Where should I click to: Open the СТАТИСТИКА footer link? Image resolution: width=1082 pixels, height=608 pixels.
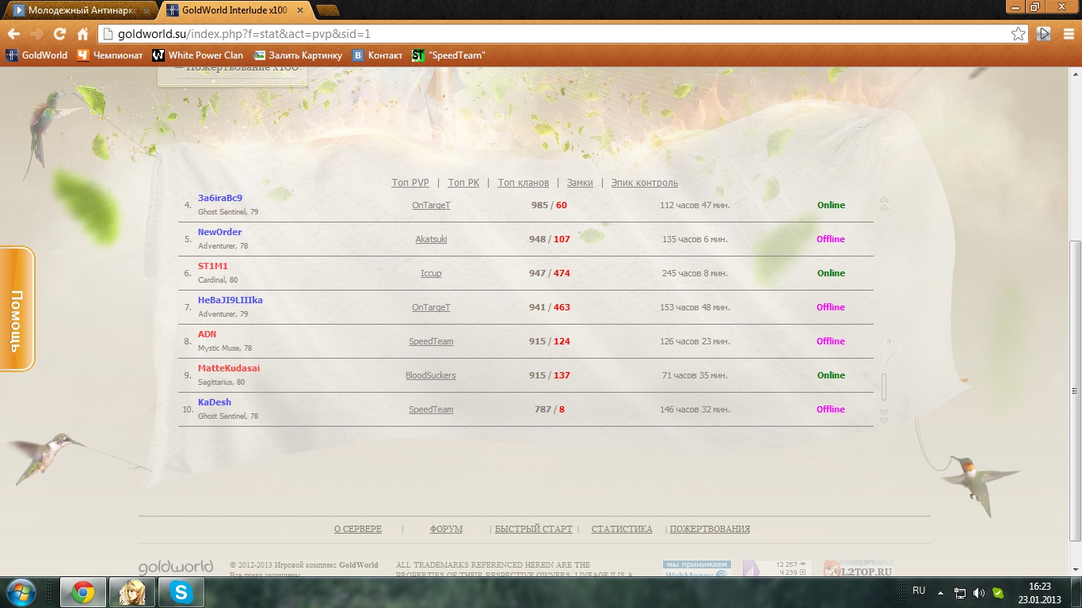coord(622,529)
